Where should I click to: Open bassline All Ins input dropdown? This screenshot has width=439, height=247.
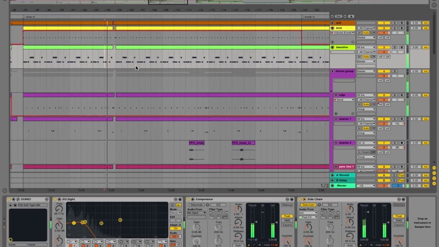(366, 47)
